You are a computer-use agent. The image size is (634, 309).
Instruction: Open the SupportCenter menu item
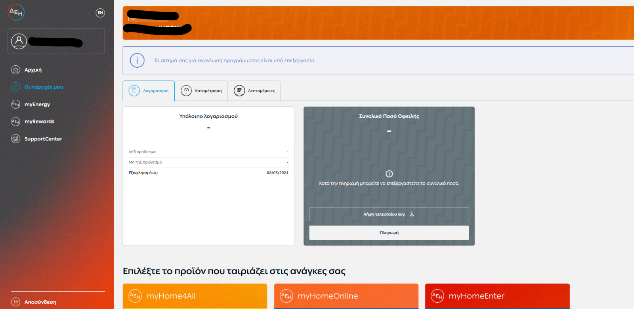coord(43,139)
